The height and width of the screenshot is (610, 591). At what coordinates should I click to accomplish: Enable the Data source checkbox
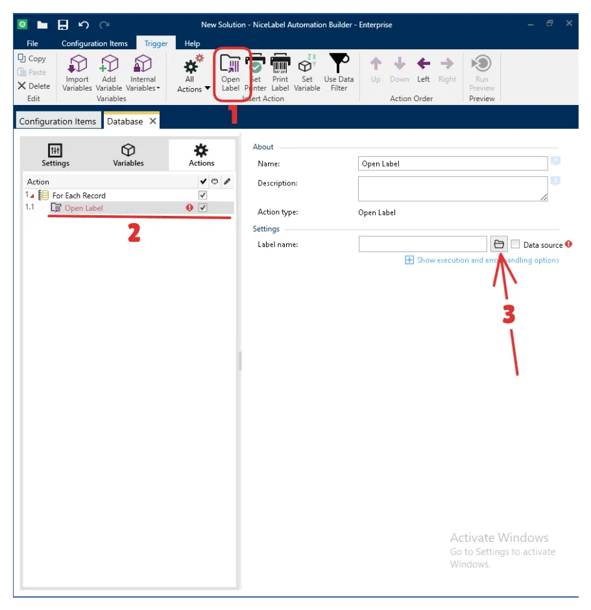tap(515, 244)
